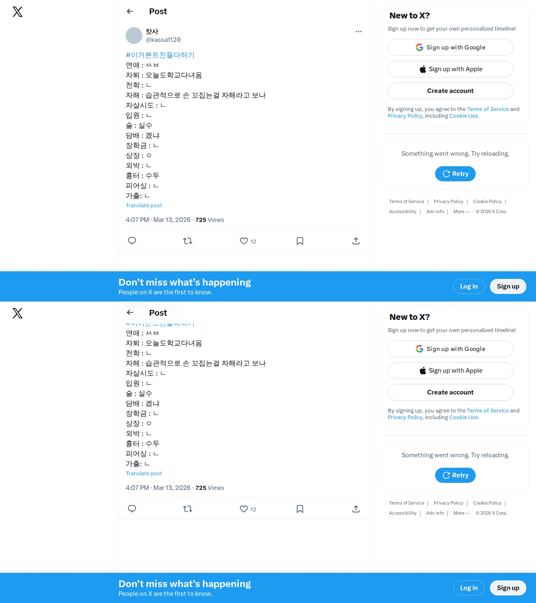
Task: Click the repost icon in the lower post
Action: point(188,509)
